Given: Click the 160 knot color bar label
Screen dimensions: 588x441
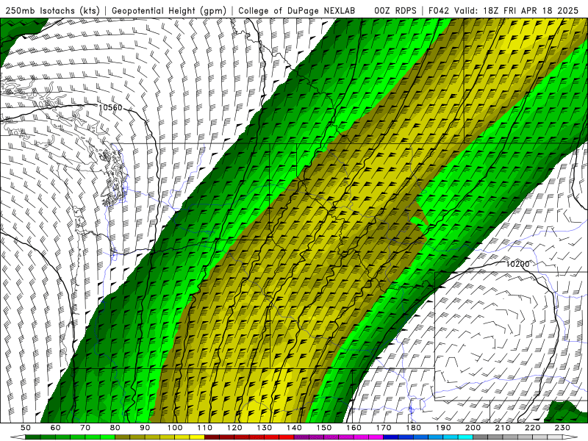Looking at the screenshot, I should click(354, 428).
